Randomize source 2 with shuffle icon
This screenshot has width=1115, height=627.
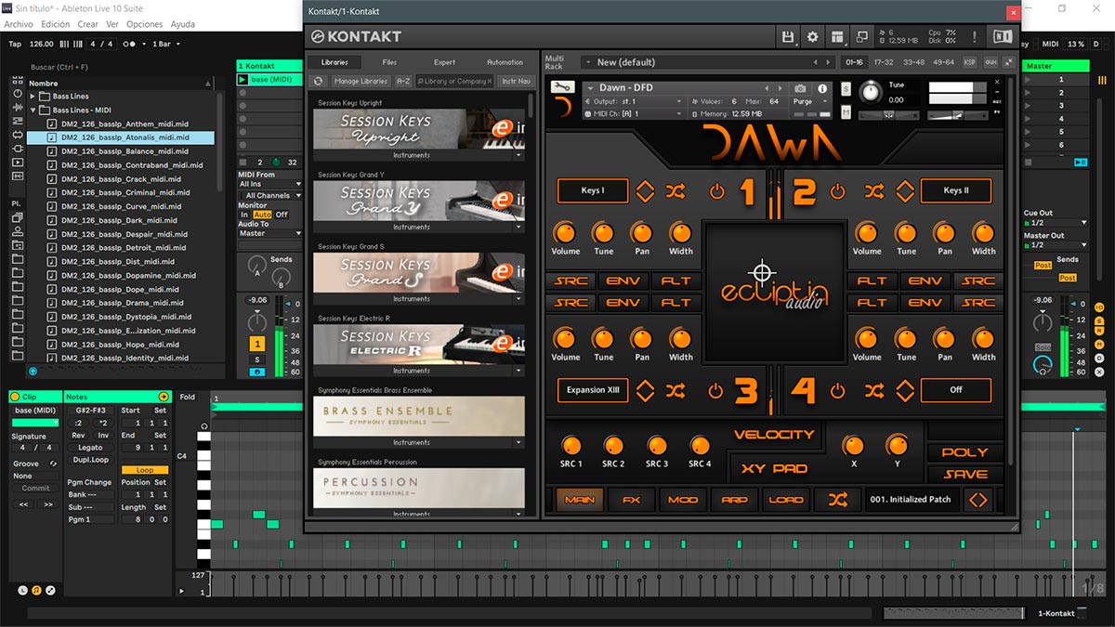click(874, 191)
